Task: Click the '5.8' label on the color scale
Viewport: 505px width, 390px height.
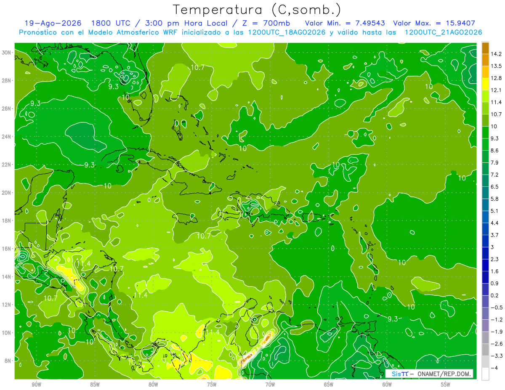Action: (495, 199)
